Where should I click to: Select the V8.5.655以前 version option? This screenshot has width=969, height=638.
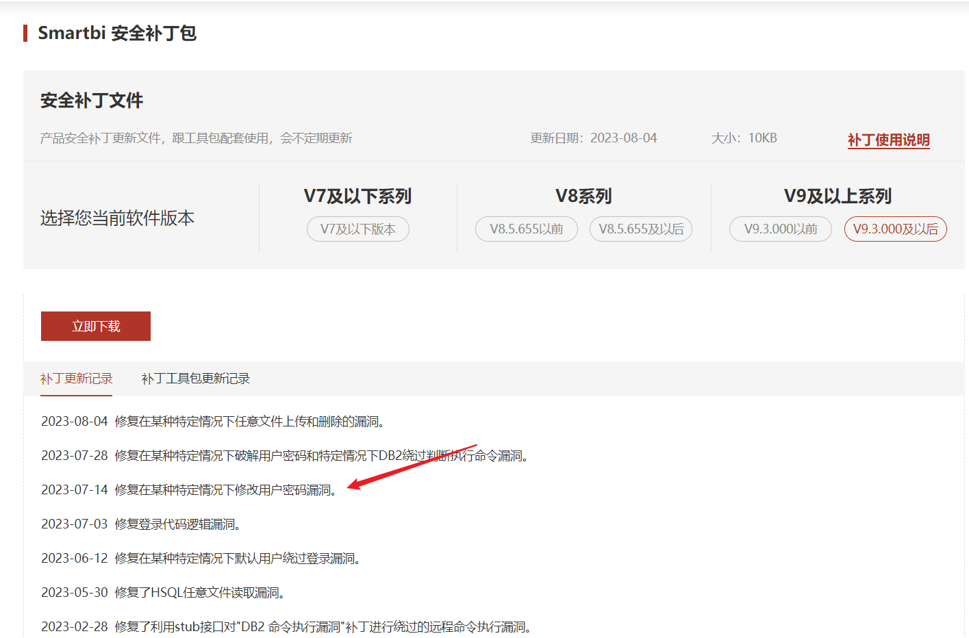coord(527,229)
